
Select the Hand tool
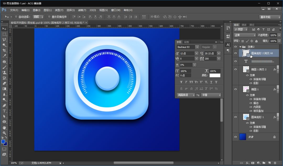pos(4,127)
